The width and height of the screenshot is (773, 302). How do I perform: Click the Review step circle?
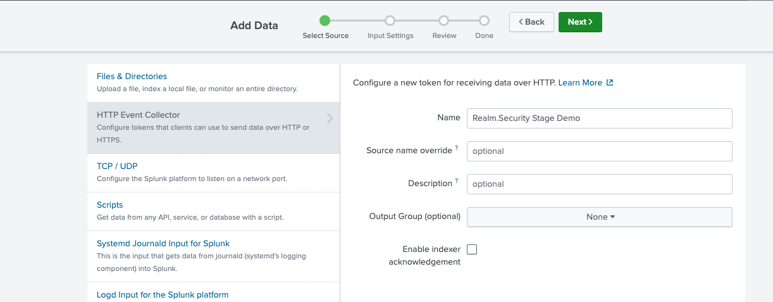point(444,21)
